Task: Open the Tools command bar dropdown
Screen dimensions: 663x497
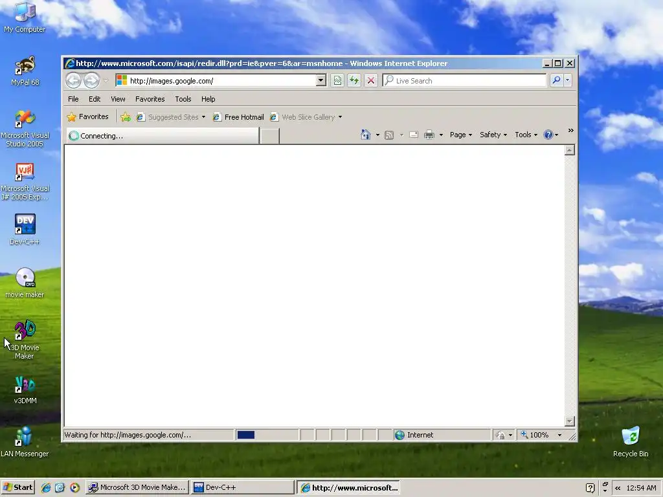Action: point(526,135)
